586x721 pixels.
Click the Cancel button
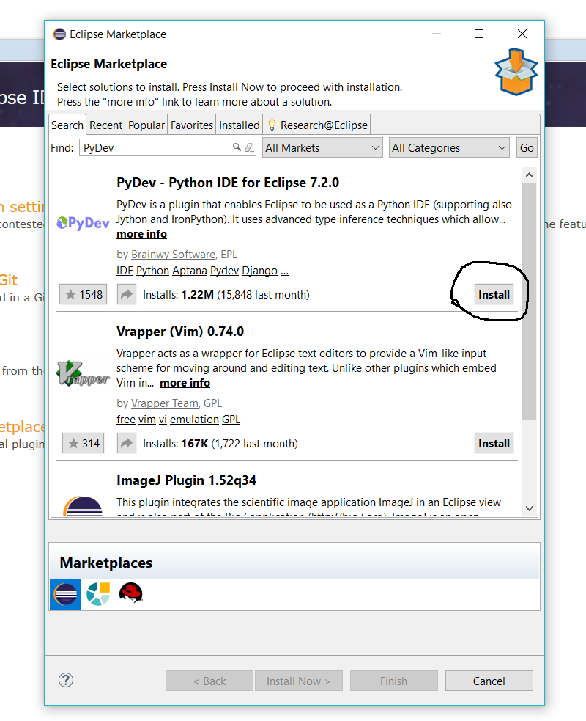click(489, 681)
